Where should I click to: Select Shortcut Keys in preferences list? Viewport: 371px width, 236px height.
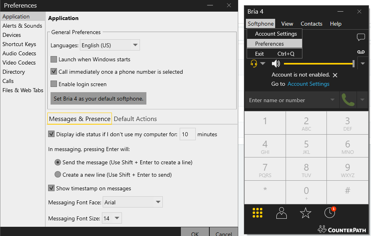19,44
